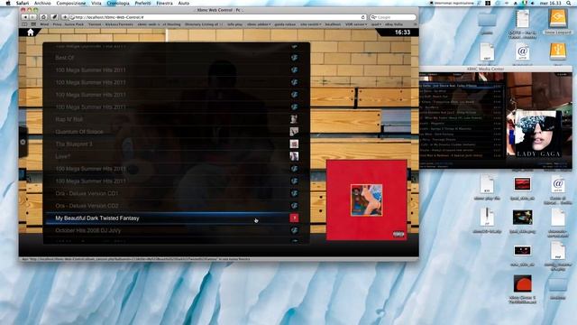Open the Vista menu
This screenshot has width=577, height=325.
96,3
